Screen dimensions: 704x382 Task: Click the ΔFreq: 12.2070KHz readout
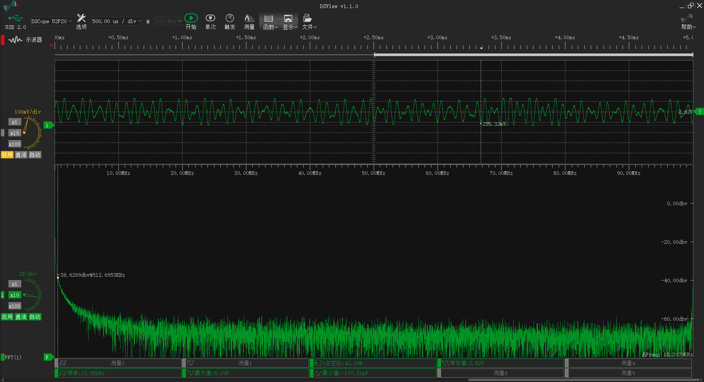667,355
